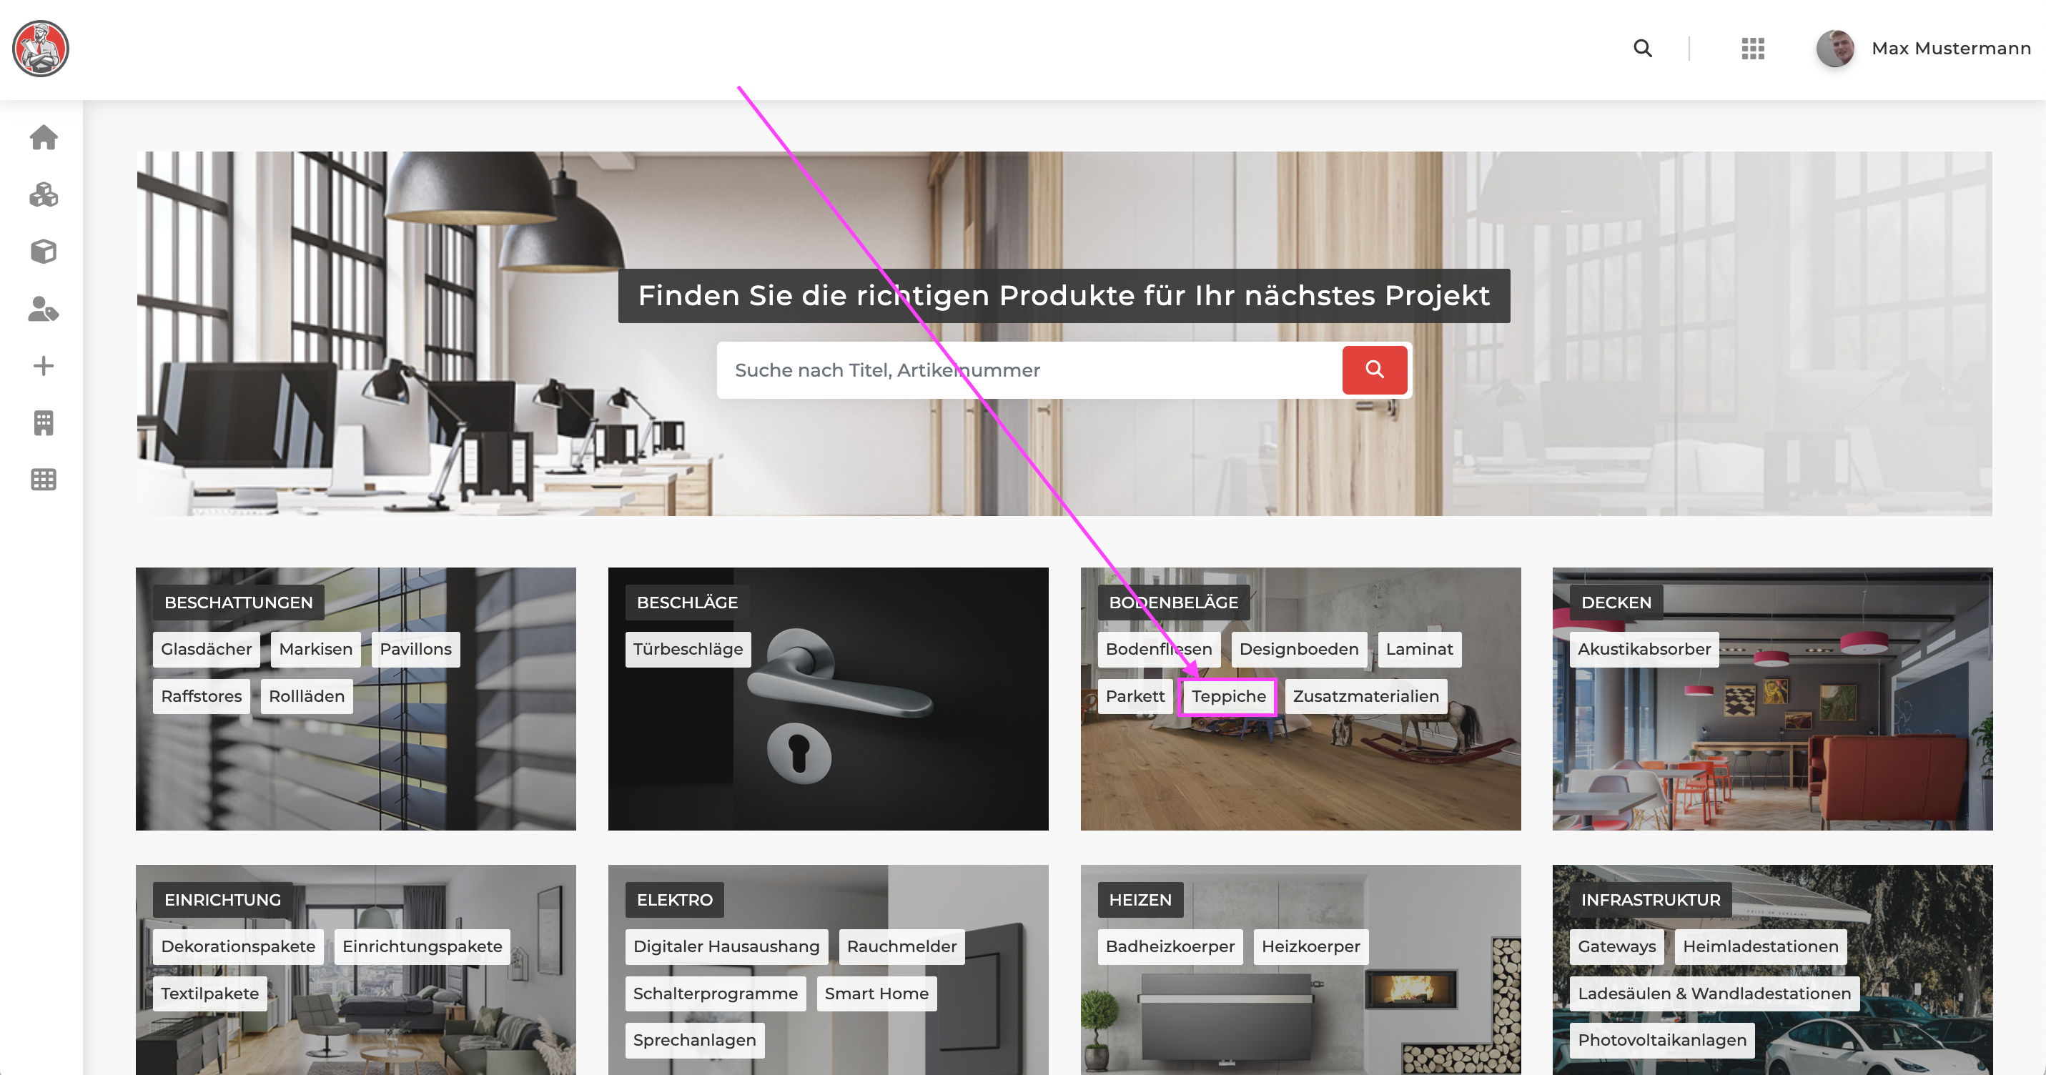Select the Zusatzmaterialien tag
Image resolution: width=2046 pixels, height=1075 pixels.
(1365, 696)
